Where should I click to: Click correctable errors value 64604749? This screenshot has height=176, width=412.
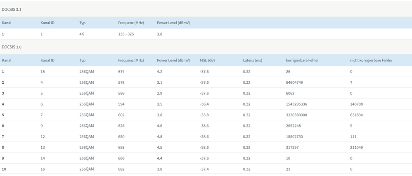(294, 82)
